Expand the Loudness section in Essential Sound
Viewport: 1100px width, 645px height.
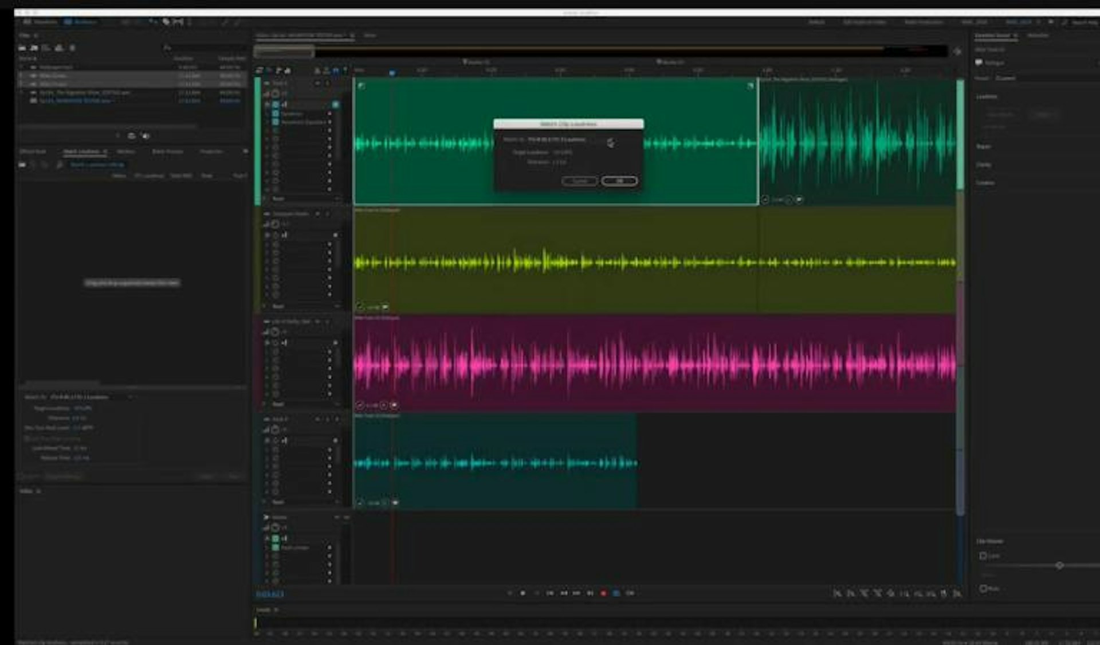coord(987,96)
